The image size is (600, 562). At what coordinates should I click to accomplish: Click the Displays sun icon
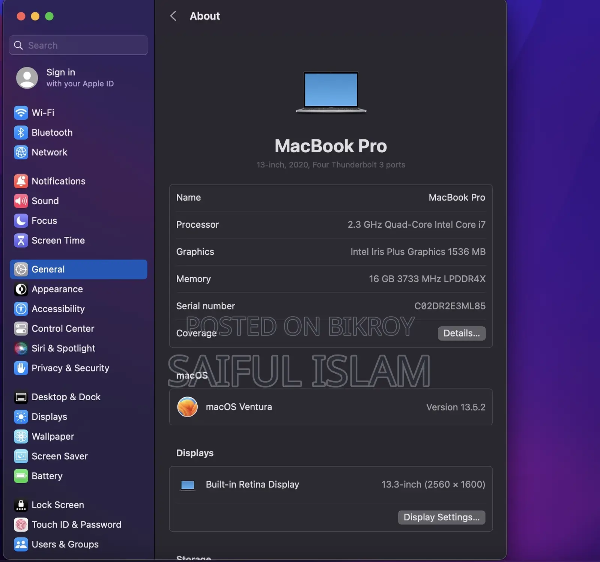click(21, 417)
